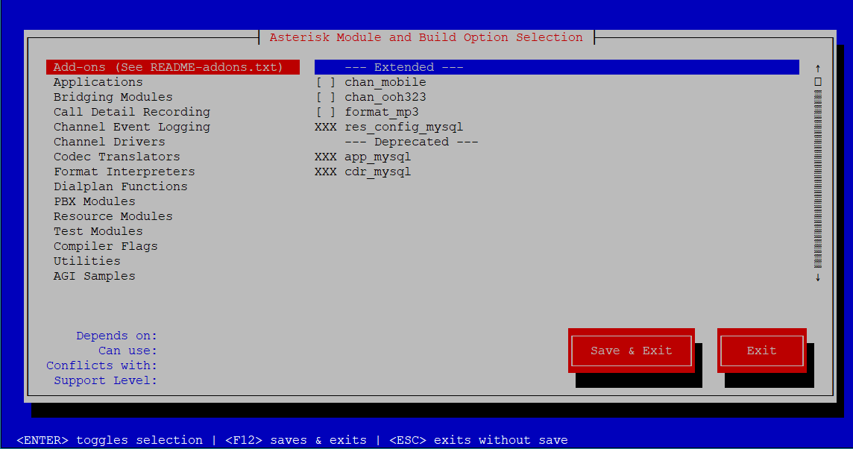Click the Deprecated section header

point(412,142)
